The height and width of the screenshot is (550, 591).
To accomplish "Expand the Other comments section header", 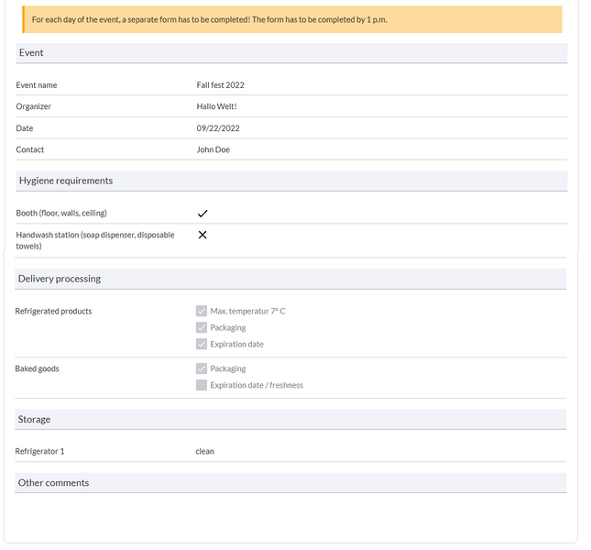I will click(291, 482).
